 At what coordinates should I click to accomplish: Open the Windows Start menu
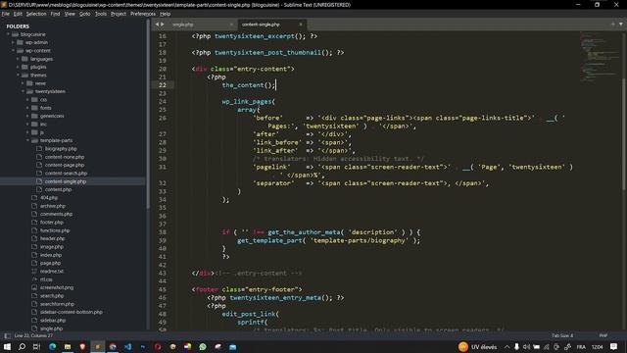point(7,346)
